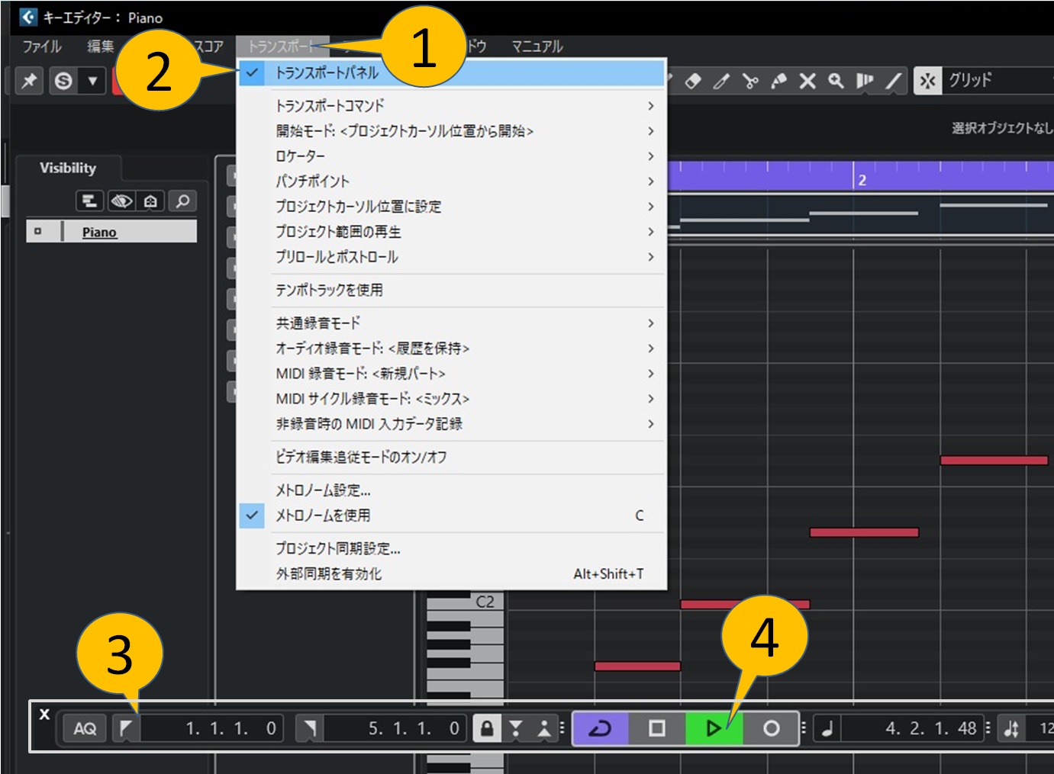Viewport: 1054px width, 774px height.
Task: Click the eye visibility icon in Visibility panel
Action: click(121, 201)
